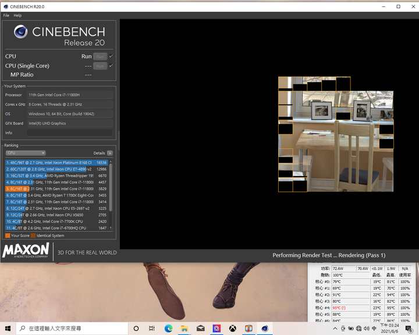The height and width of the screenshot is (335, 419).
Task: Click the CPU Run button
Action: (100, 56)
